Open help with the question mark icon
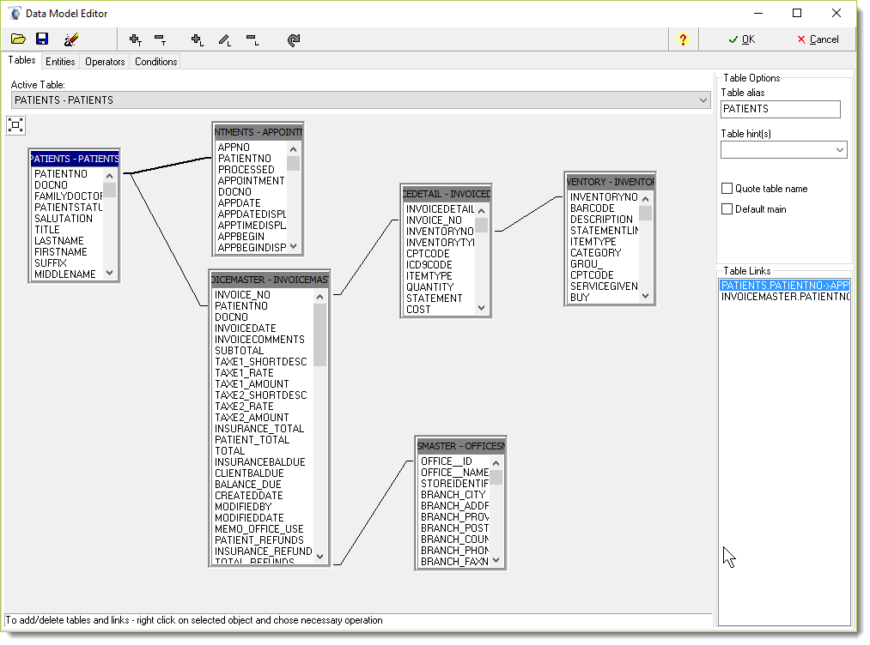This screenshot has width=870, height=645. coord(683,39)
